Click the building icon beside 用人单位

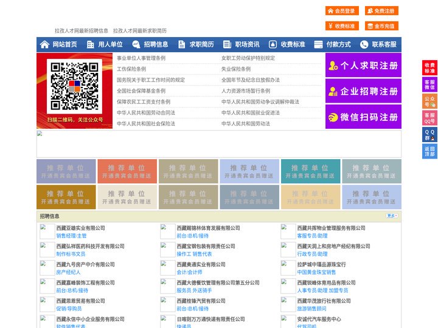[x=90, y=44]
